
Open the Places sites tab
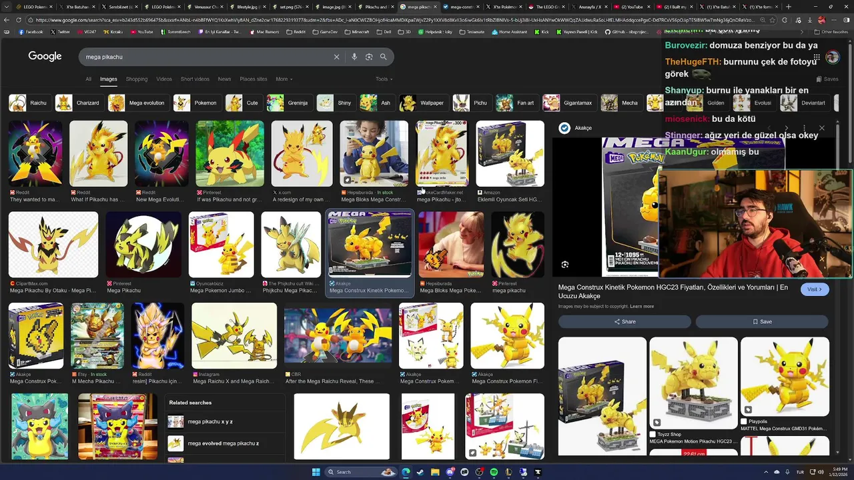coord(254,79)
